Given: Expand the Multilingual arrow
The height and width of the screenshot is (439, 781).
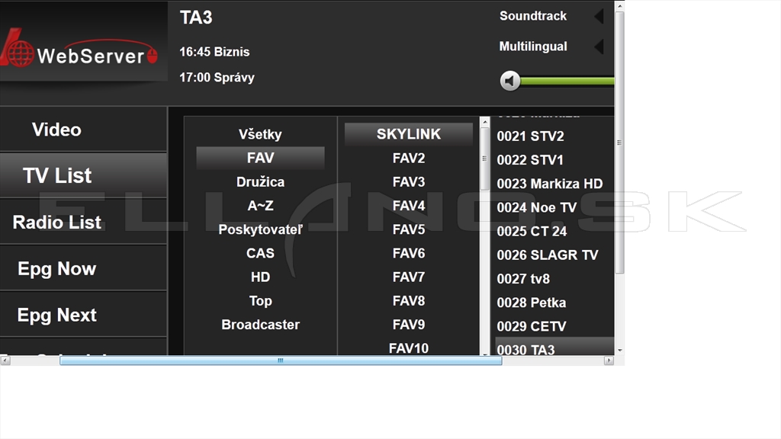Looking at the screenshot, I should point(599,46).
